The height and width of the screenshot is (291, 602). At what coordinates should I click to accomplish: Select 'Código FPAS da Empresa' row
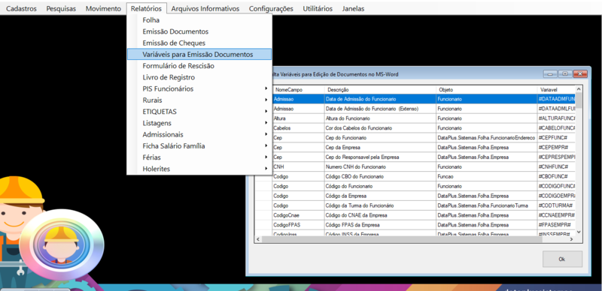[x=415, y=225]
